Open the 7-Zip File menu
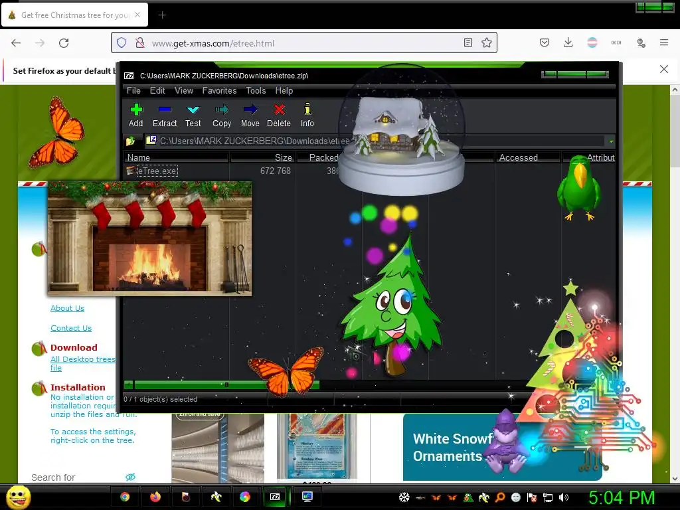Viewport: 680px width, 510px height. (x=133, y=90)
